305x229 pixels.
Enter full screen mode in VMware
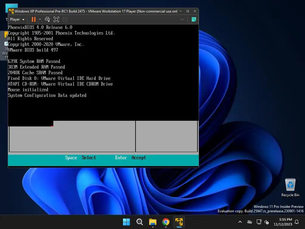pos(56,19)
